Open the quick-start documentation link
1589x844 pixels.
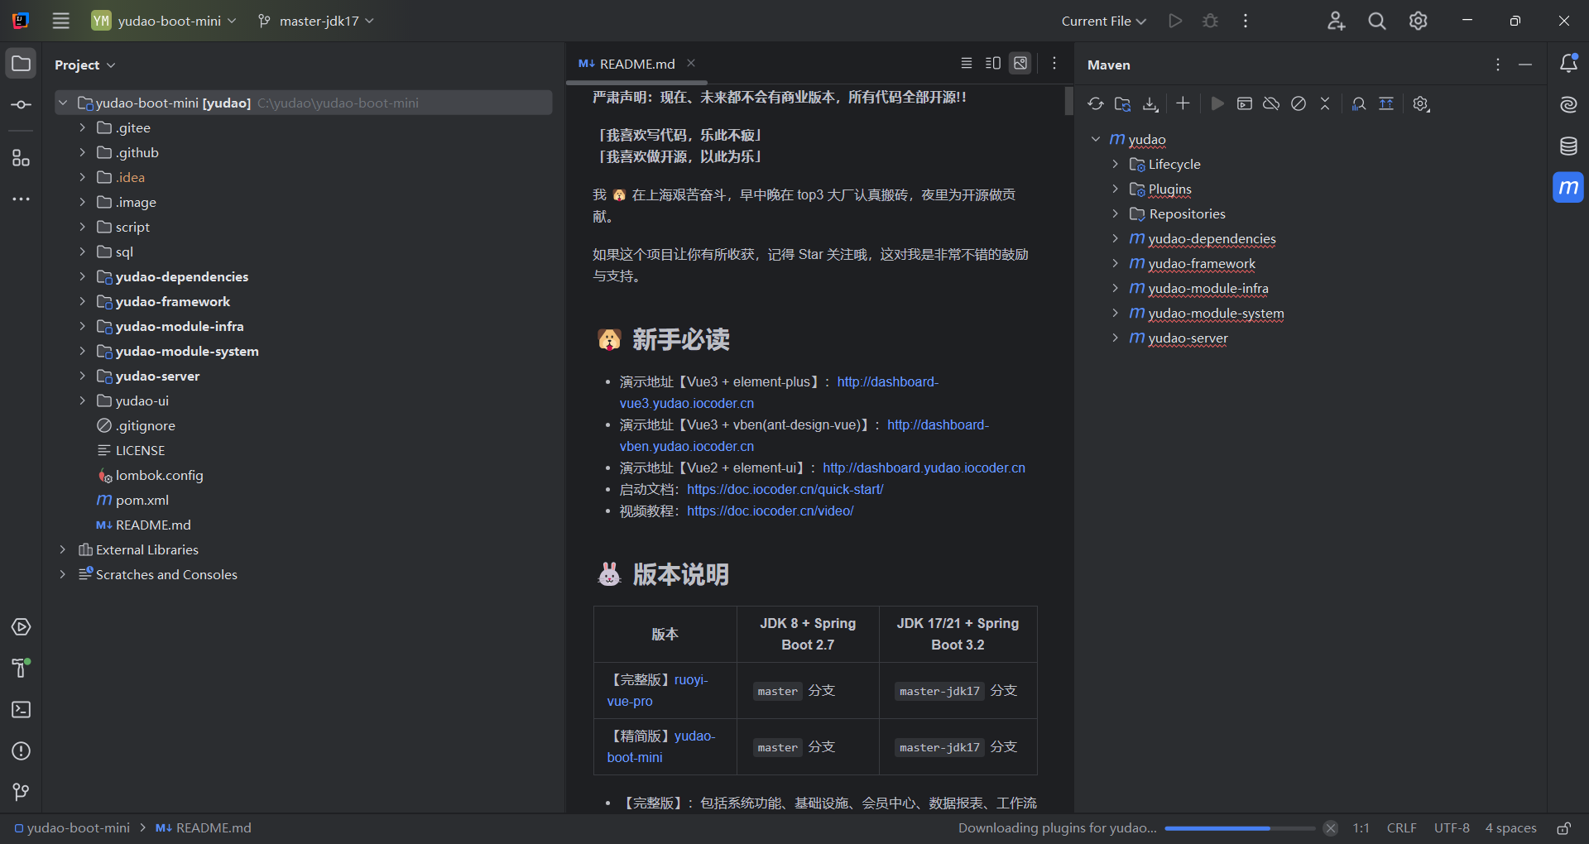pyautogui.click(x=785, y=490)
